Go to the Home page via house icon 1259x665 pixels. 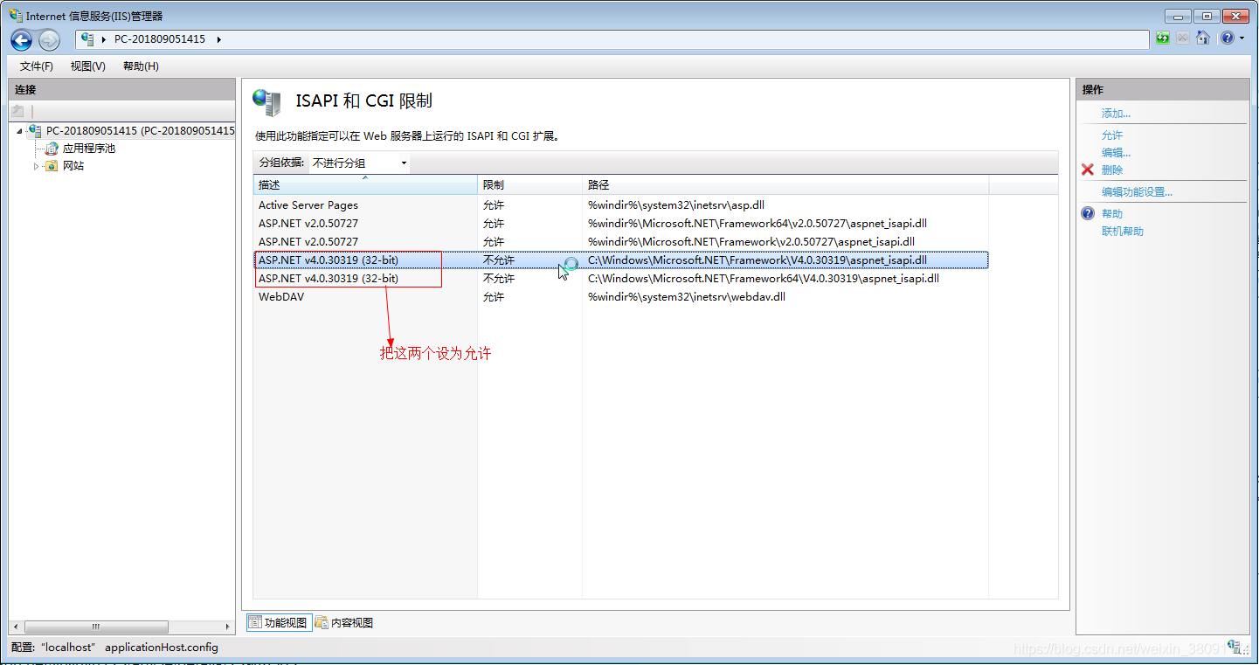1203,38
